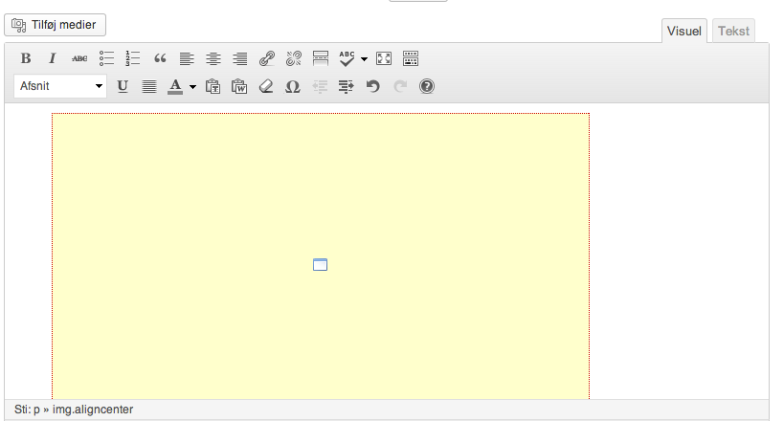Apply the text color

[x=175, y=86]
